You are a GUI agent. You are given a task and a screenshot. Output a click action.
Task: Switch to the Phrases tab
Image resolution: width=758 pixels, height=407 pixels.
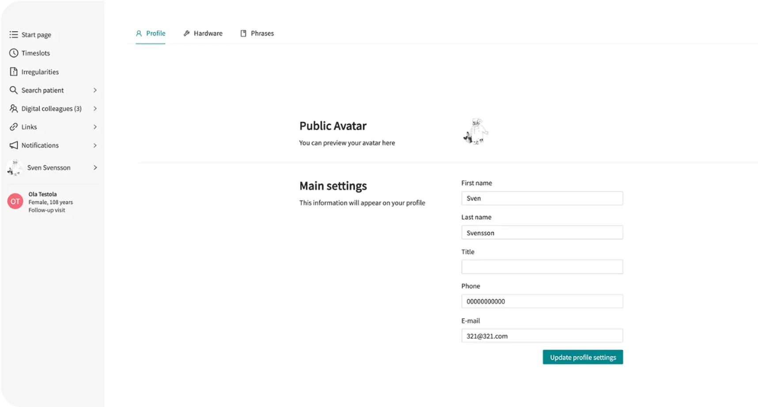click(257, 34)
